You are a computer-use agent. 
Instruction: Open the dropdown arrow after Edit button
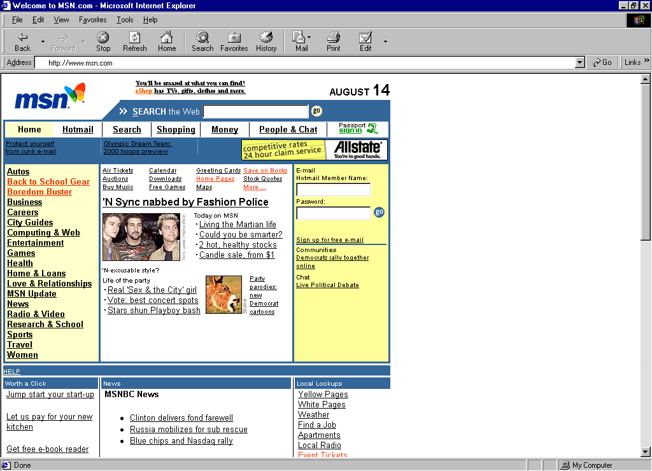coord(385,41)
